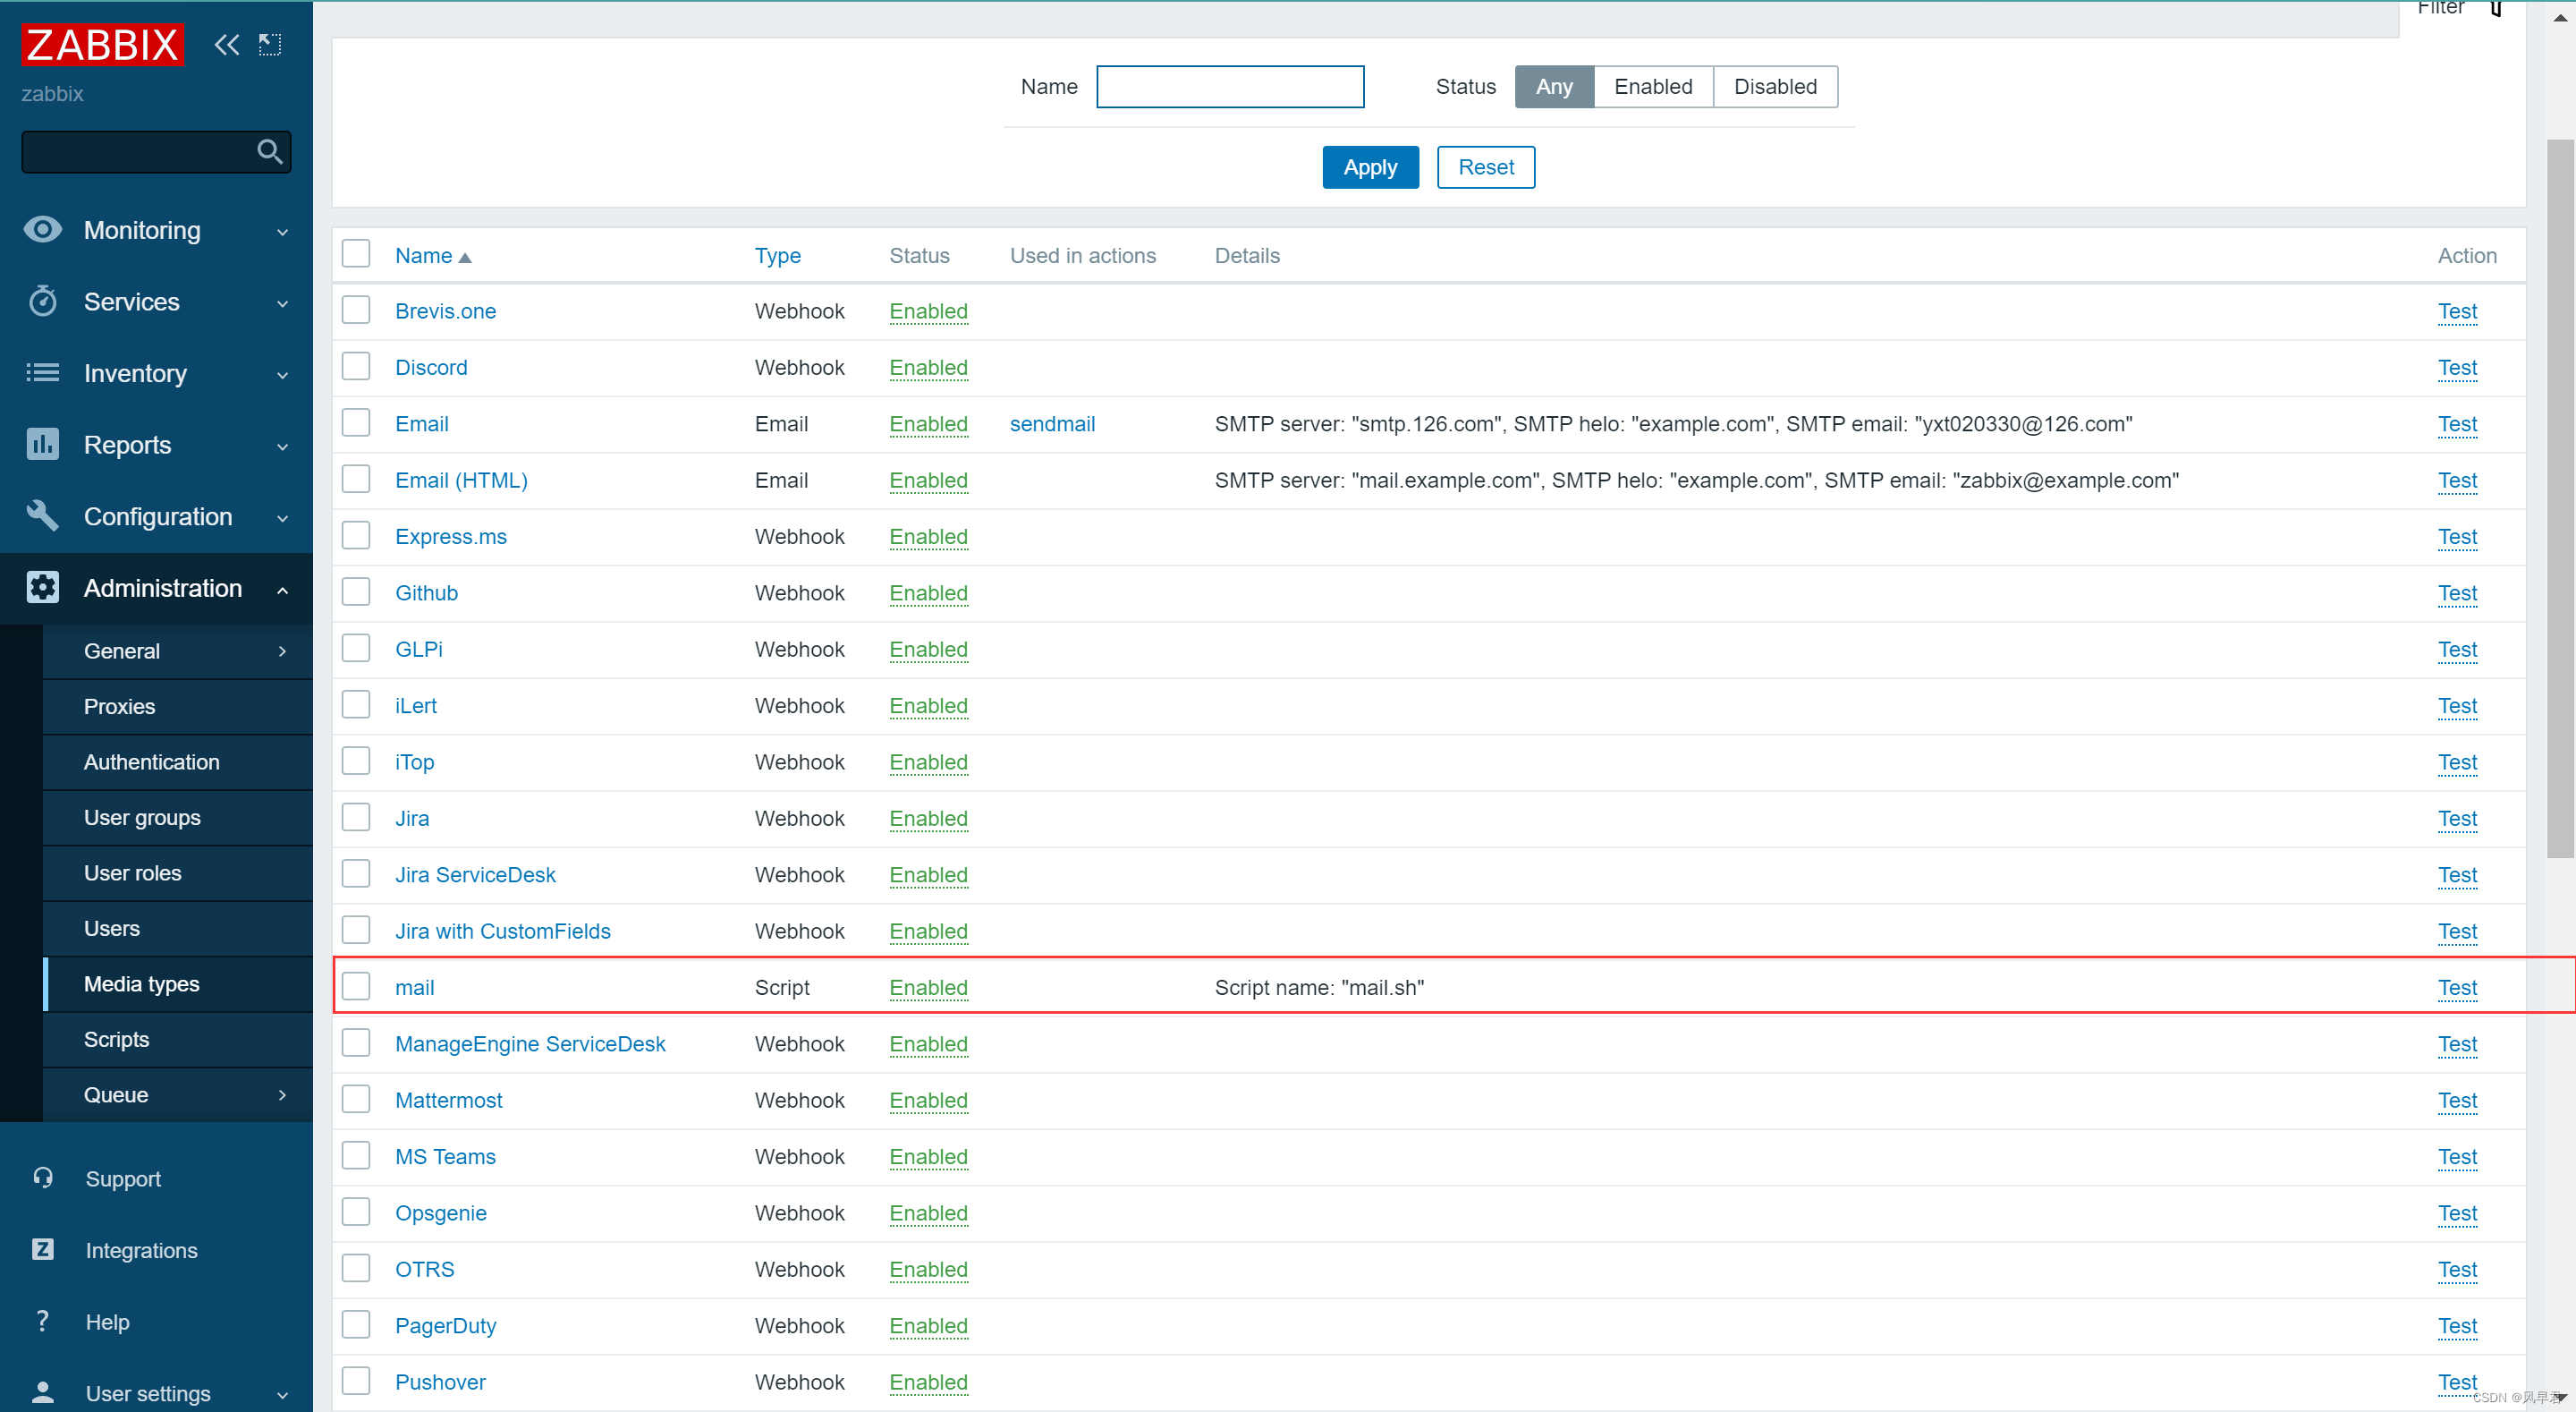
Task: Click the Zabbix logo
Action: (x=102, y=45)
